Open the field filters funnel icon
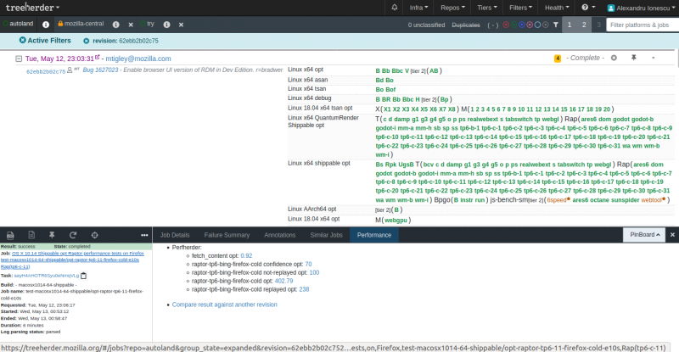679x352 pixels. [556, 25]
